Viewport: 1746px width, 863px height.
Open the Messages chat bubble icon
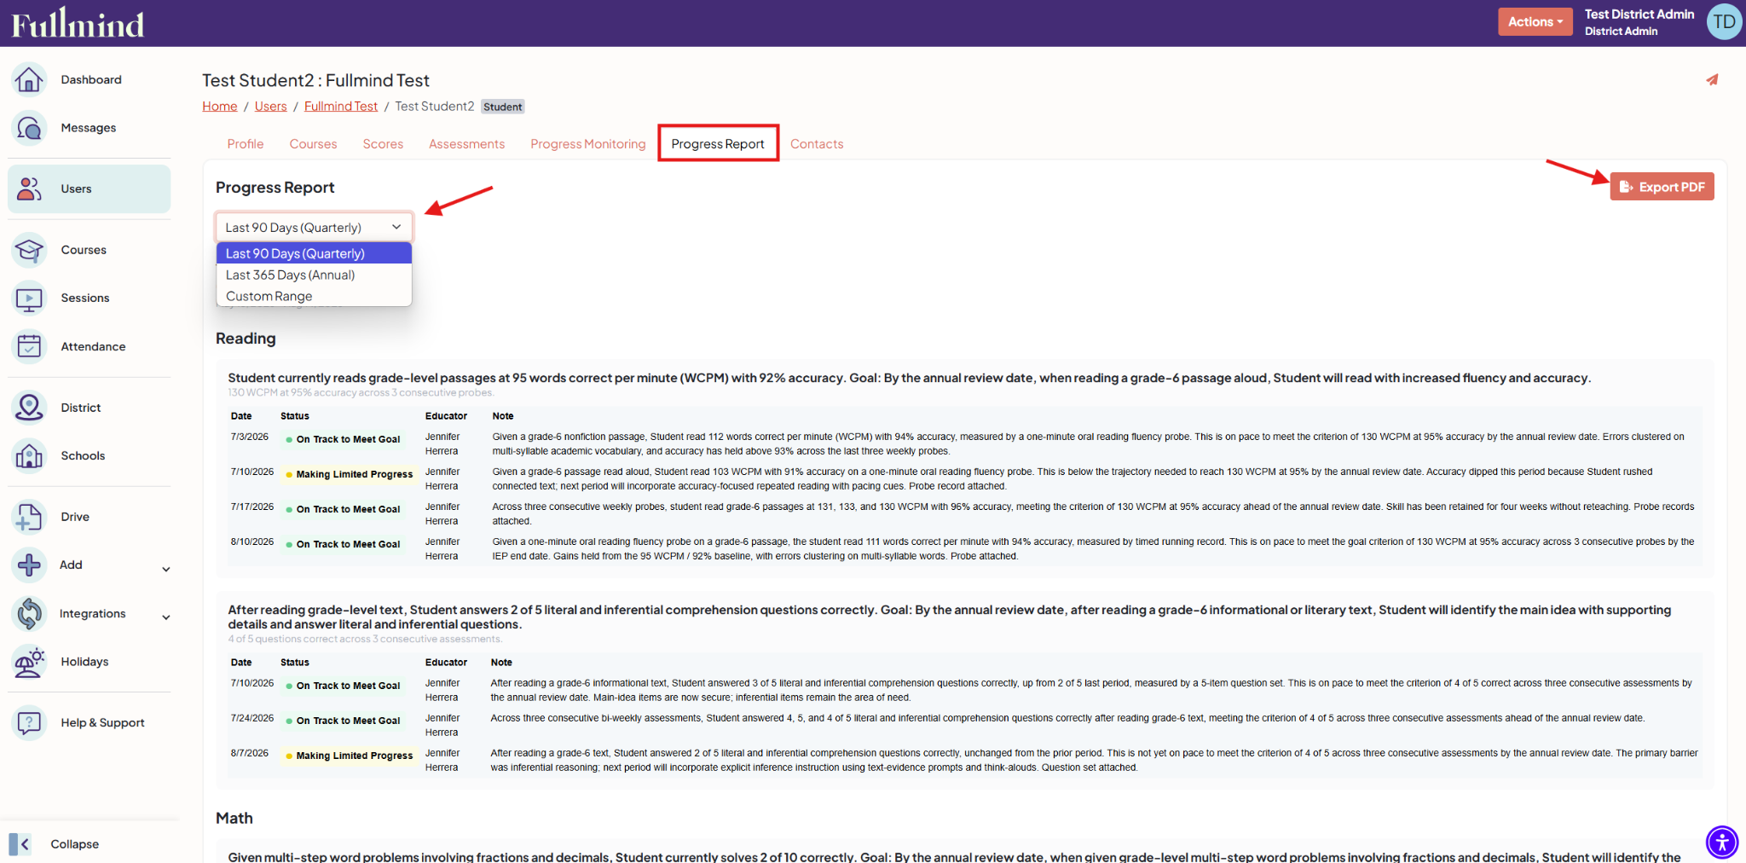(29, 128)
